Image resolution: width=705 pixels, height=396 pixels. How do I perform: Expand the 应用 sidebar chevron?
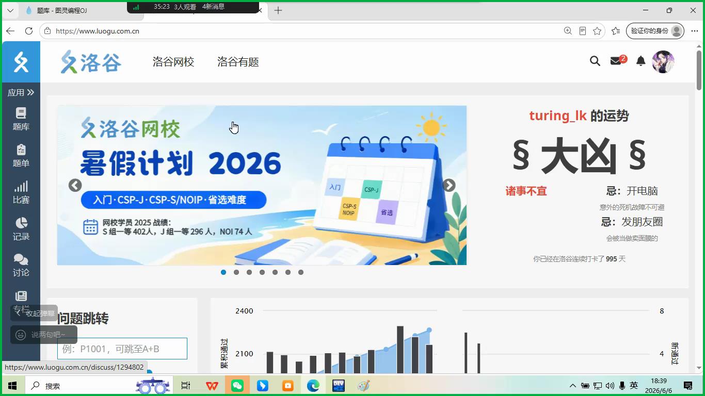(30, 92)
